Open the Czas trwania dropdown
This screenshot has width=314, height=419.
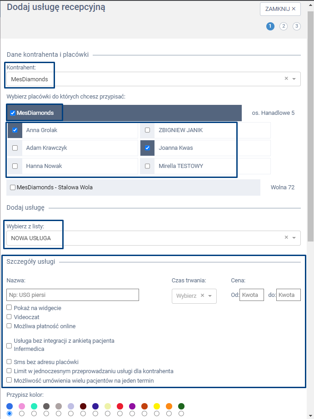point(210,296)
